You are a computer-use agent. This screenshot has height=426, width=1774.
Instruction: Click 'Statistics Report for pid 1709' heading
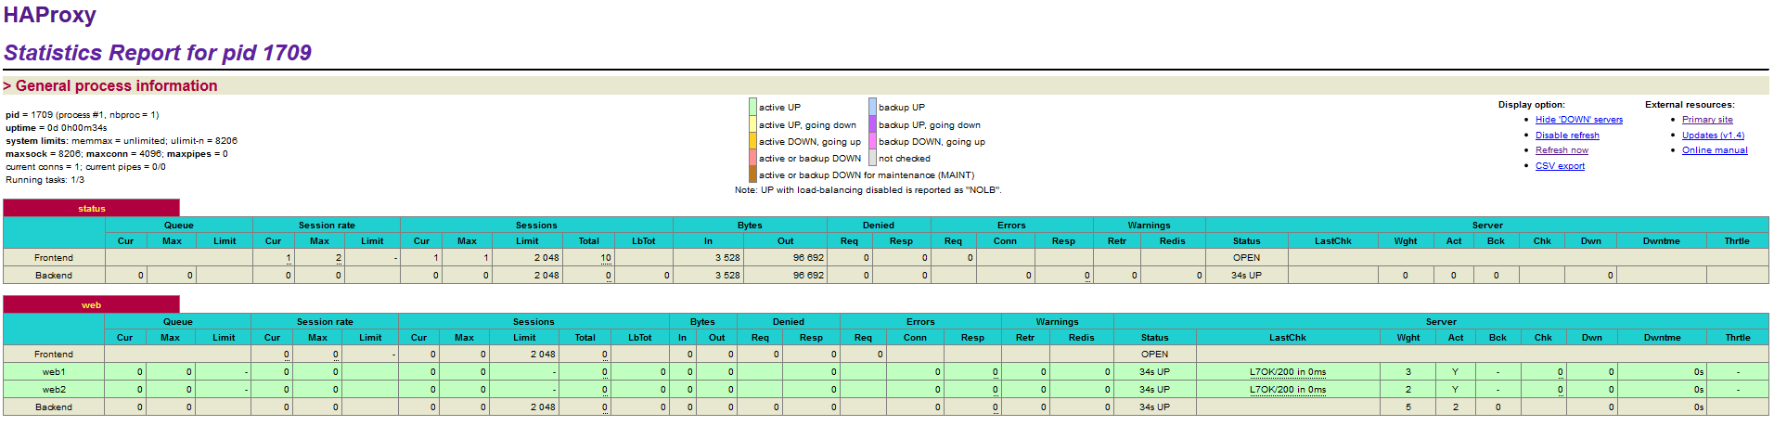[x=158, y=53]
